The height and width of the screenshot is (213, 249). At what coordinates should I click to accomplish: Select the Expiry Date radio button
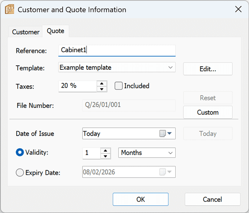click(x=20, y=173)
